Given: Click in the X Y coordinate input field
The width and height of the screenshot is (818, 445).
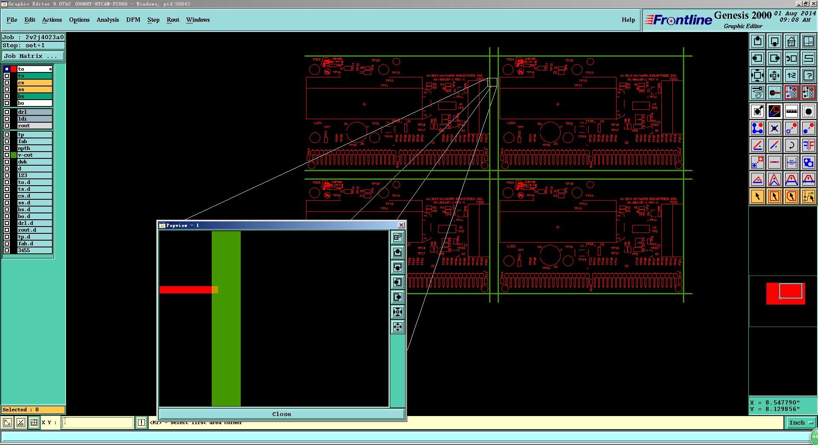Looking at the screenshot, I should click(98, 422).
